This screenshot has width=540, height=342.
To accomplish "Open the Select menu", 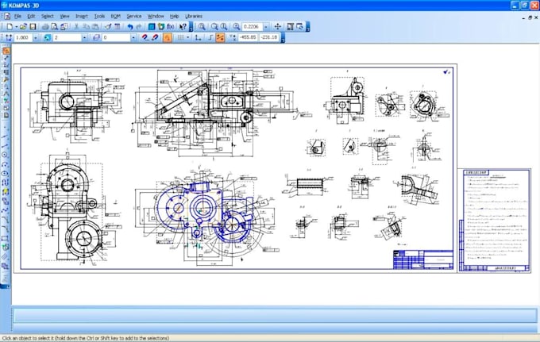I will pos(47,16).
